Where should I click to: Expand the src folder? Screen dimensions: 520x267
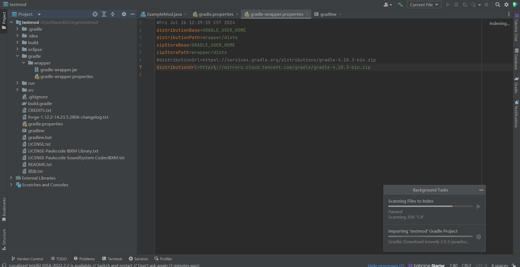tap(17, 90)
